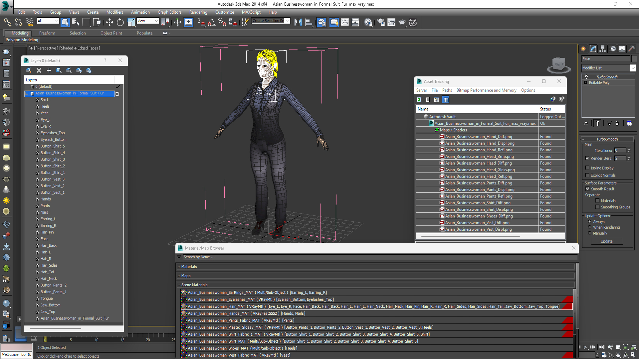Screen dimensions: 639x359
Task: Expand Maps group in browser
Action: coord(179,276)
